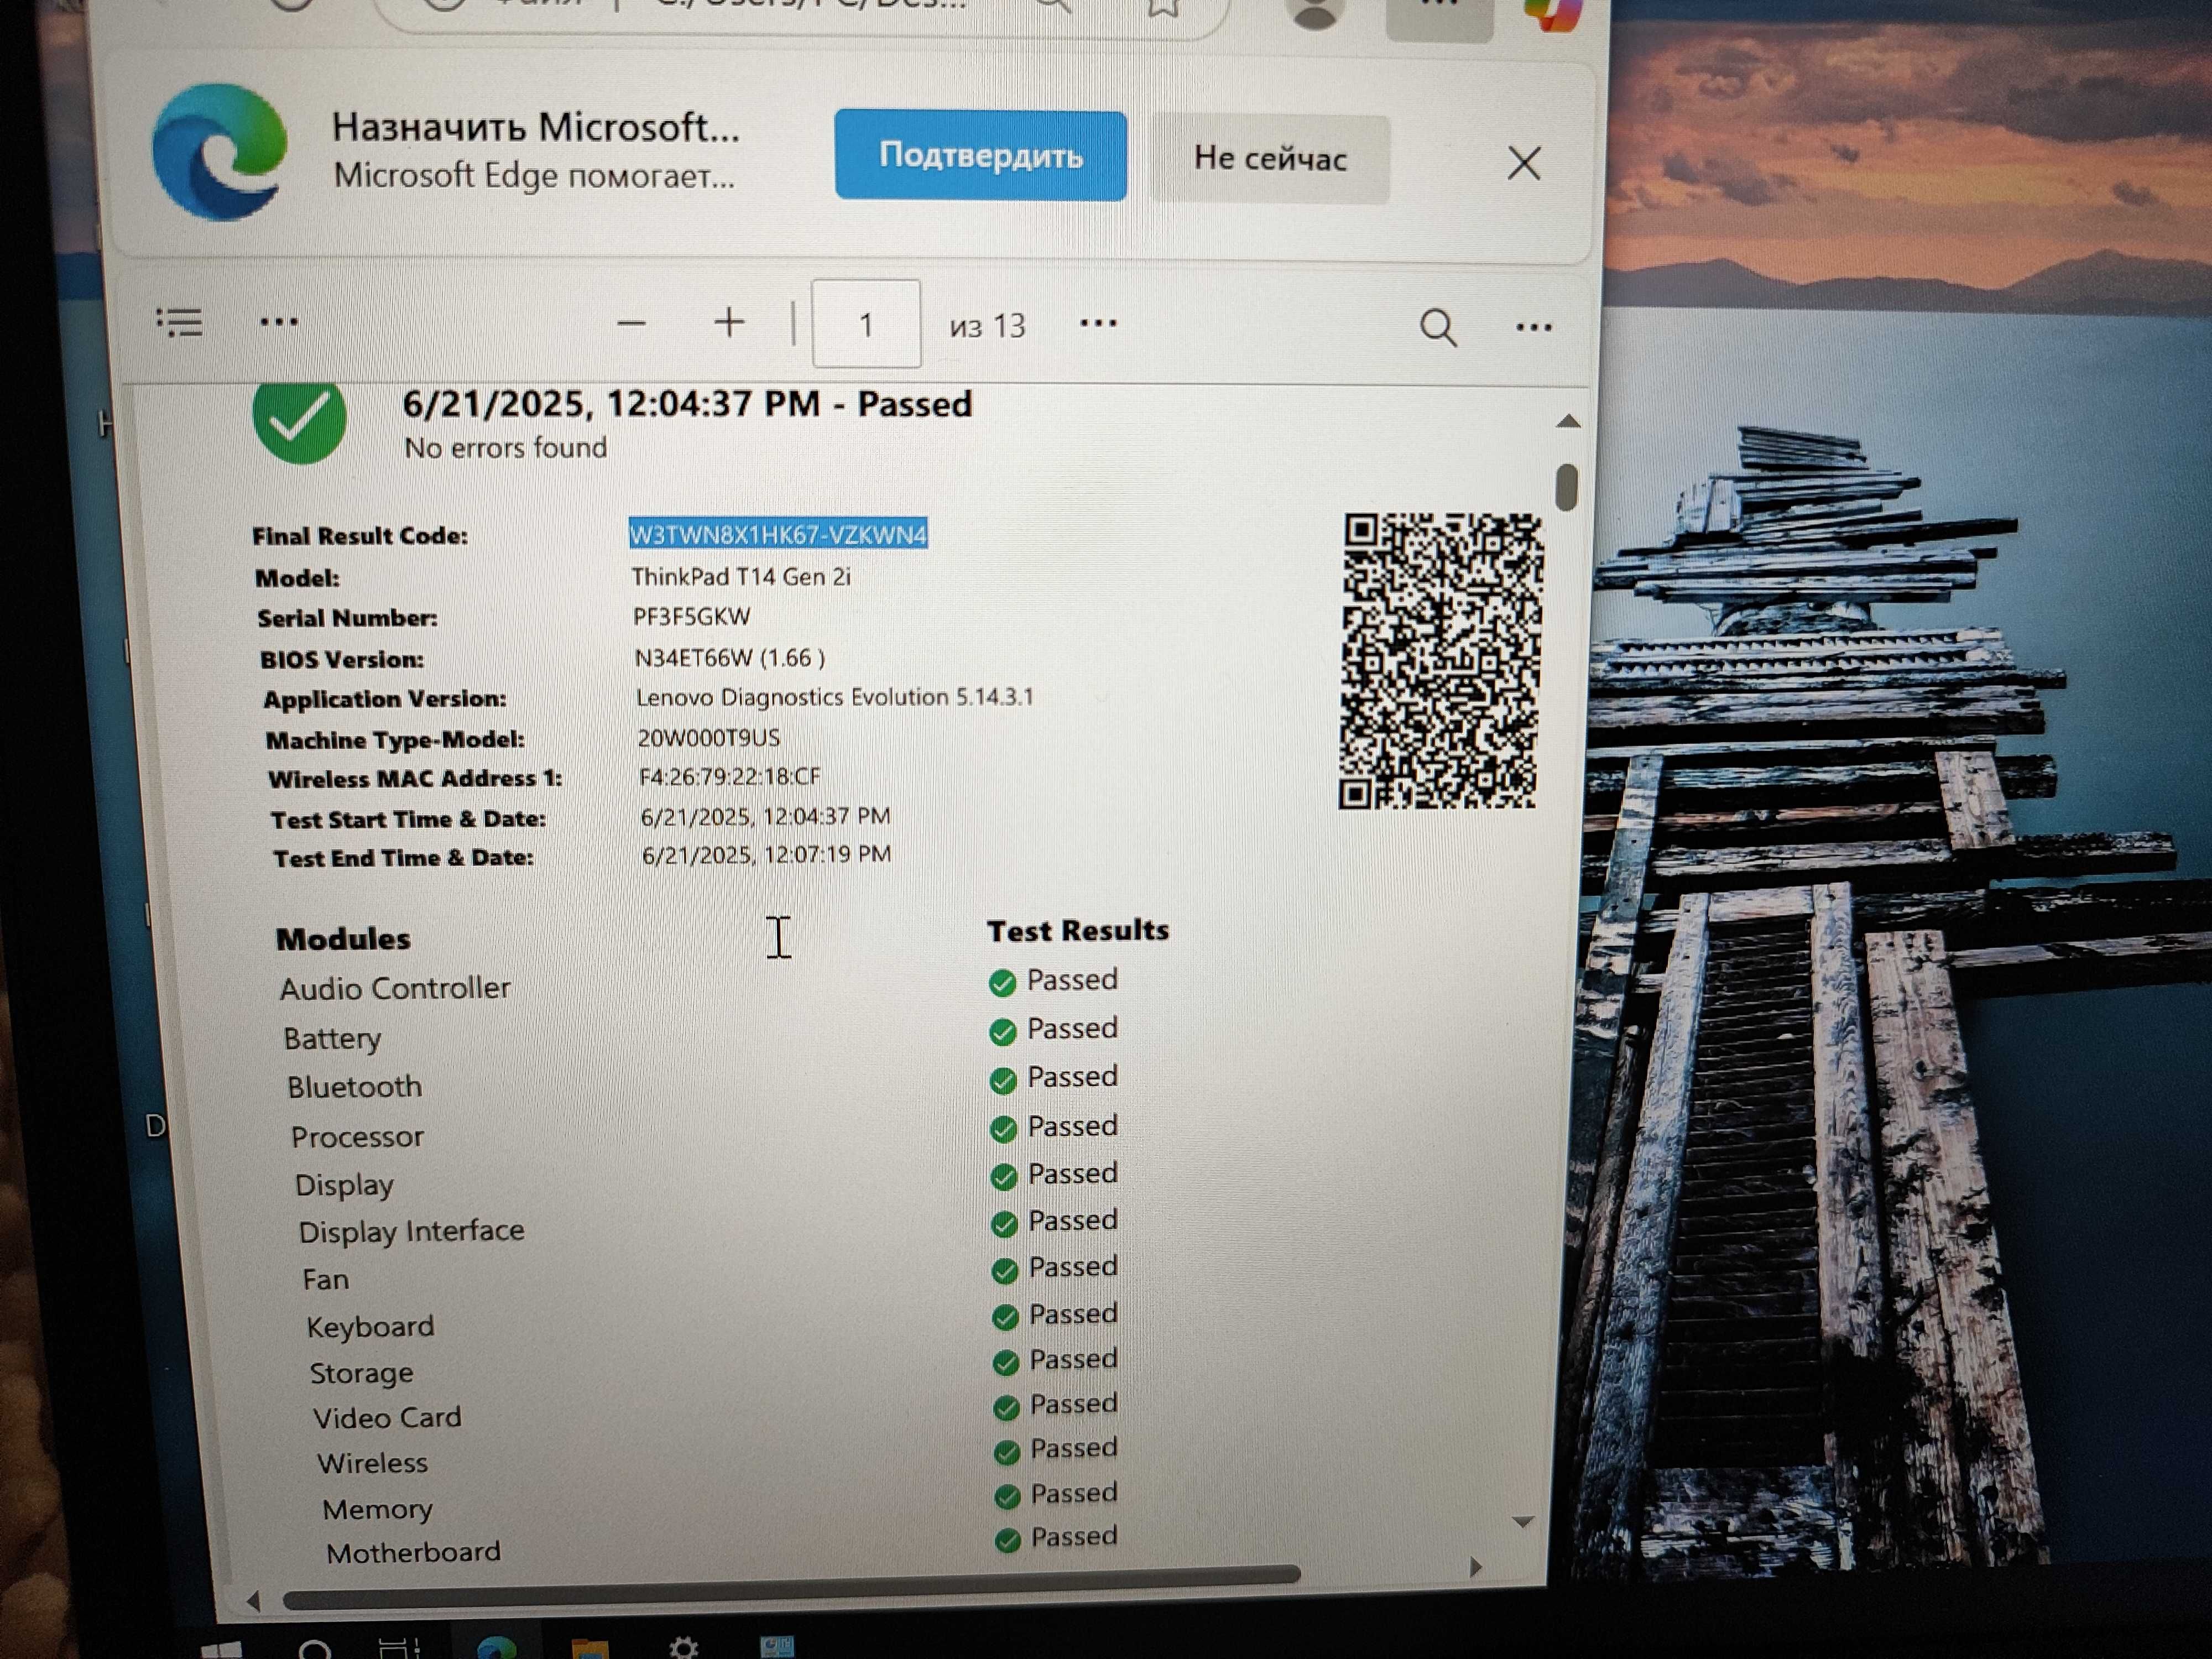The height and width of the screenshot is (1659, 2212).
Task: Zoom out with the minus icon
Action: (x=631, y=323)
